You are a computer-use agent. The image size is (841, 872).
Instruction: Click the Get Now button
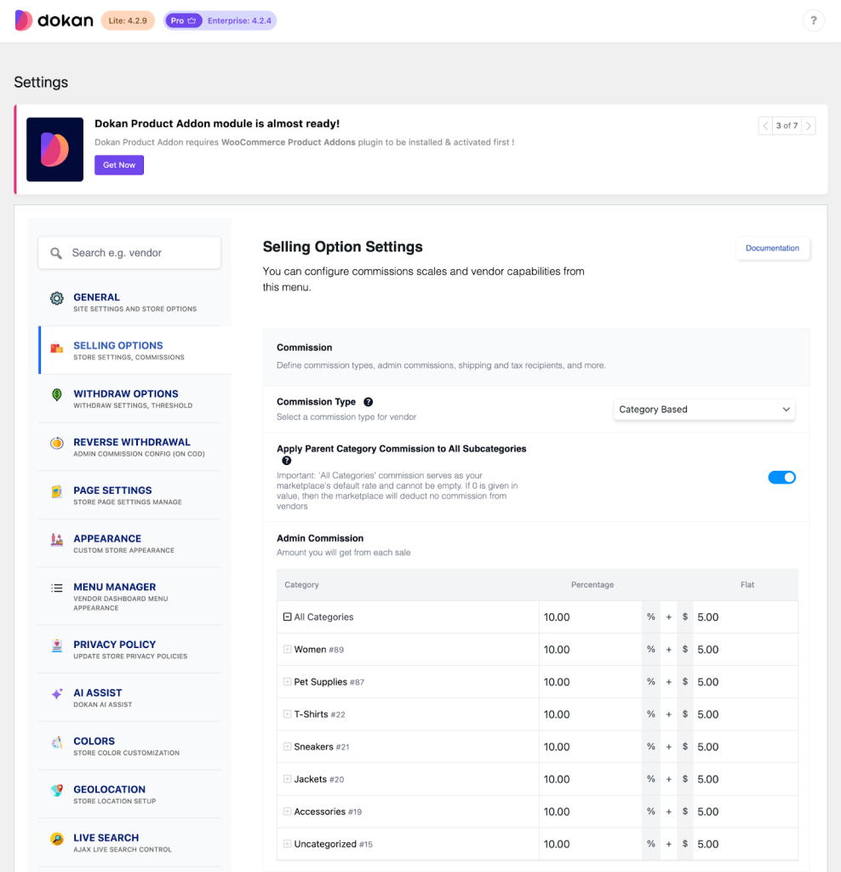[119, 164]
